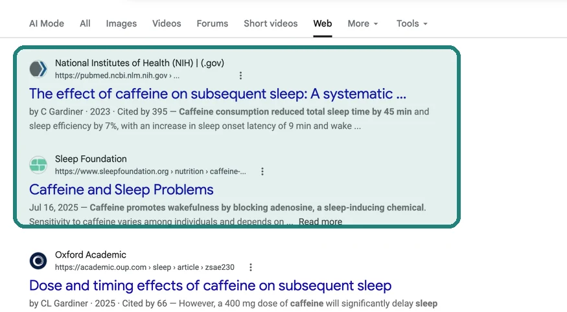The width and height of the screenshot is (567, 312).
Task: Open more options for Oxford Academic result
Action: coord(251,267)
